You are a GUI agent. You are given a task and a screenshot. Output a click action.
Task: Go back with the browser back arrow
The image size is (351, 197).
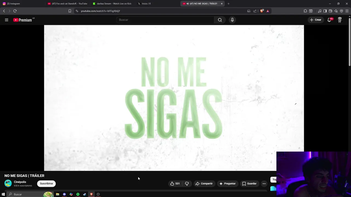point(4,11)
